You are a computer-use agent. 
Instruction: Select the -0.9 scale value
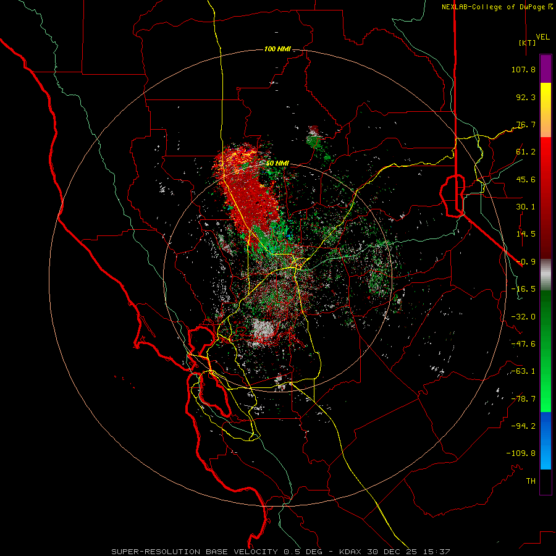click(x=526, y=262)
